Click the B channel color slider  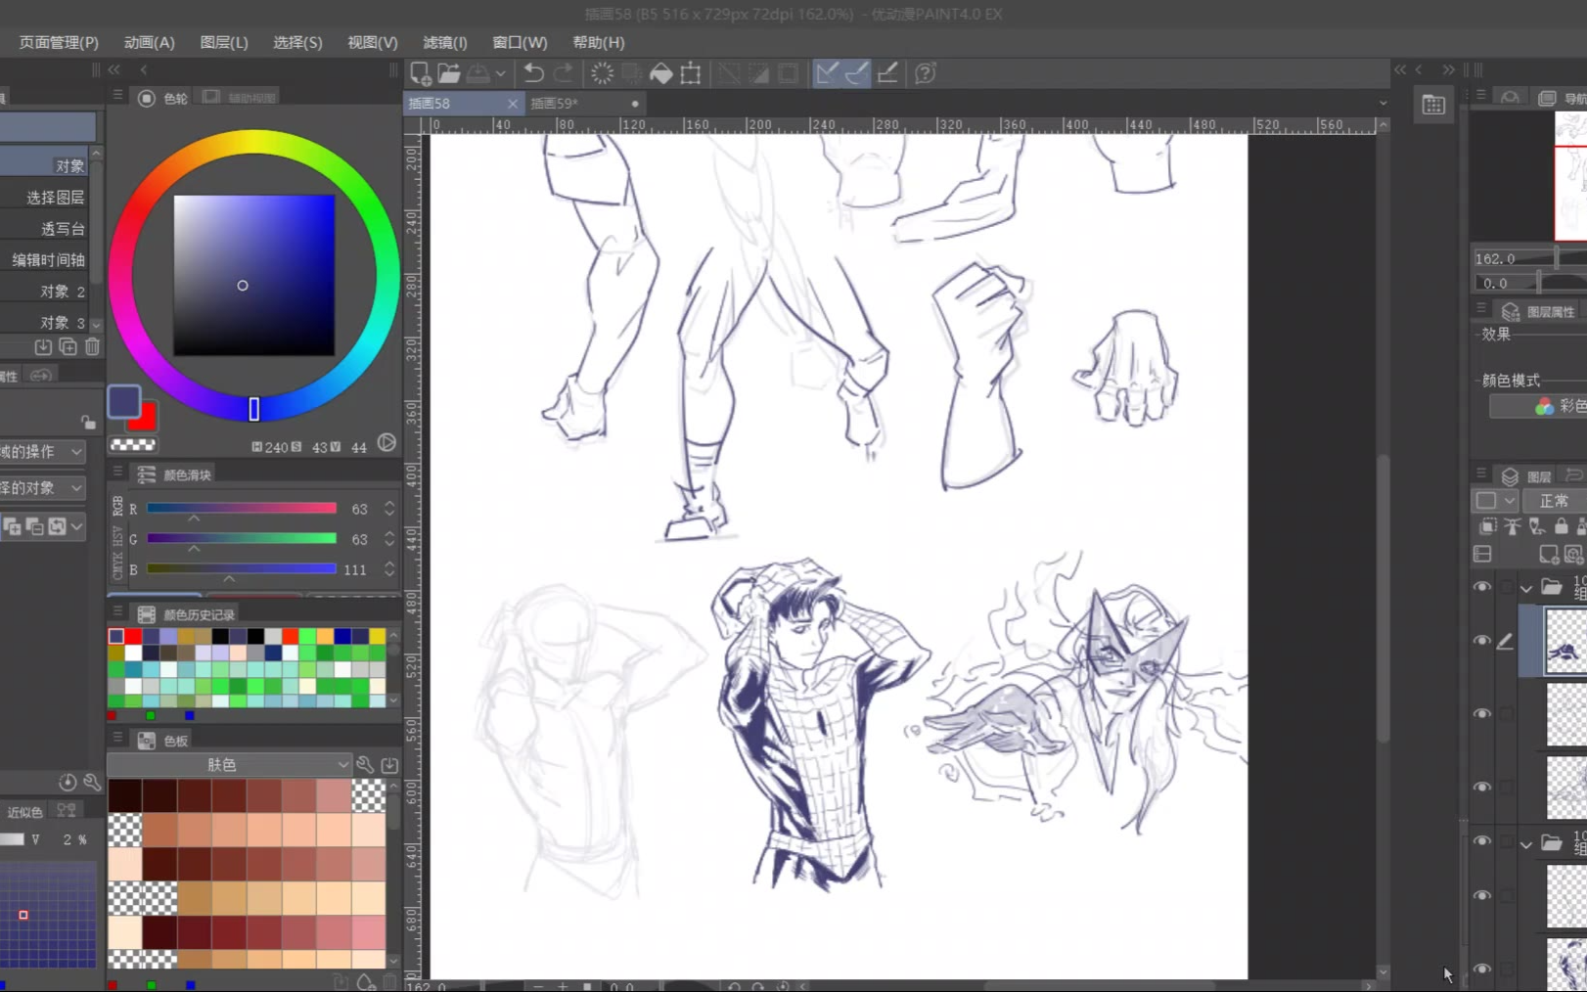[242, 568]
